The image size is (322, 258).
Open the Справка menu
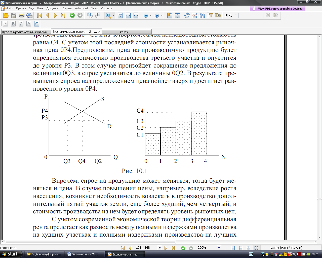pos(107,8)
